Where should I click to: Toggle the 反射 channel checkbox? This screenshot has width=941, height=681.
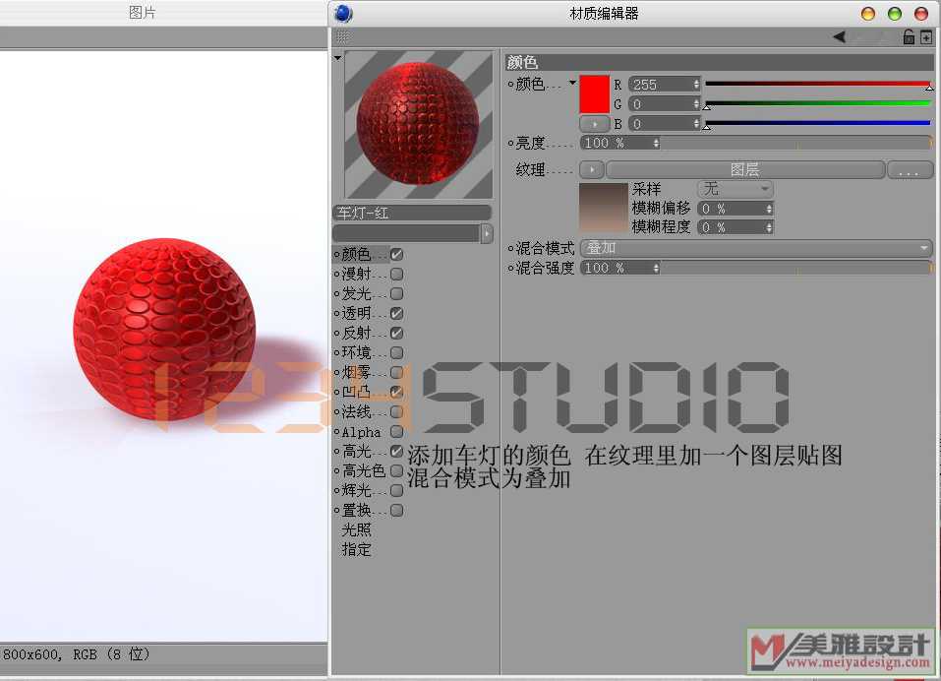pyautogui.click(x=396, y=334)
